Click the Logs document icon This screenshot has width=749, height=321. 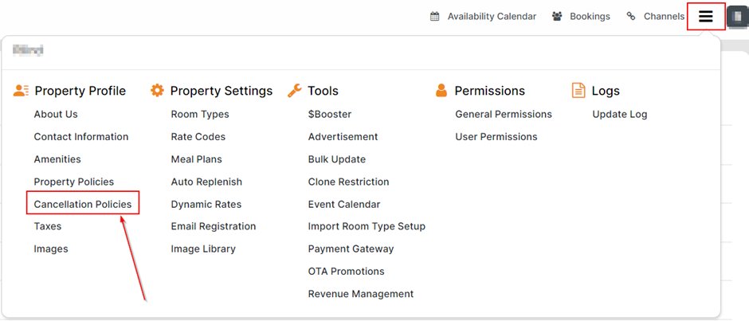(578, 91)
